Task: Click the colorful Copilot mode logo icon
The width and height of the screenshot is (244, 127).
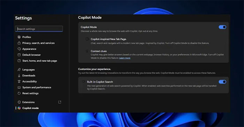Action: pyautogui.click(x=19, y=108)
